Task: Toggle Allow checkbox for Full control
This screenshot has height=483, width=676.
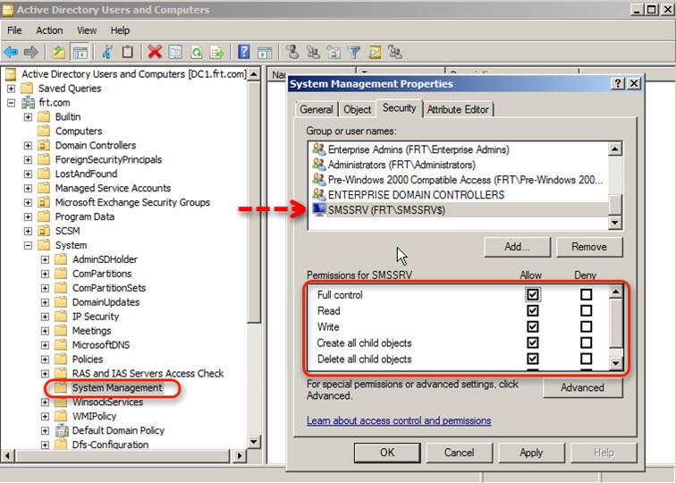Action: pyautogui.click(x=533, y=294)
